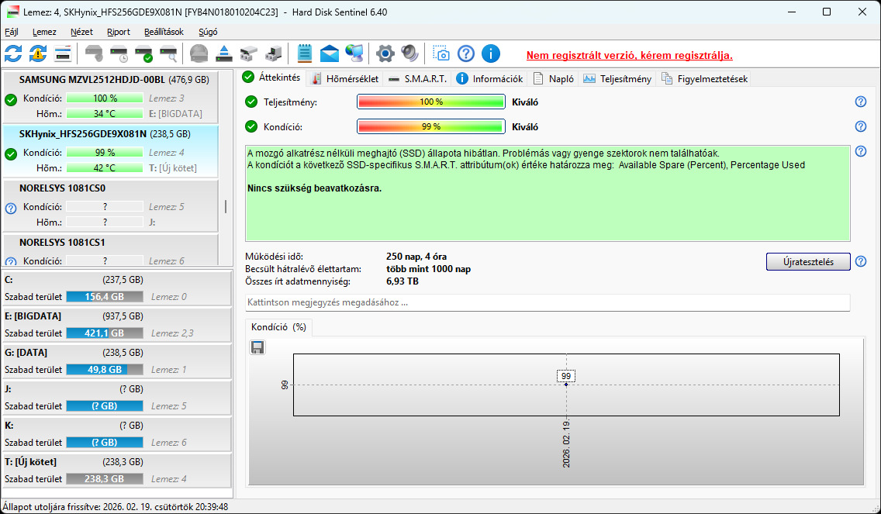Switch to the Hőmérséklet tab
Image resolution: width=881 pixels, height=514 pixels.
tap(345, 78)
